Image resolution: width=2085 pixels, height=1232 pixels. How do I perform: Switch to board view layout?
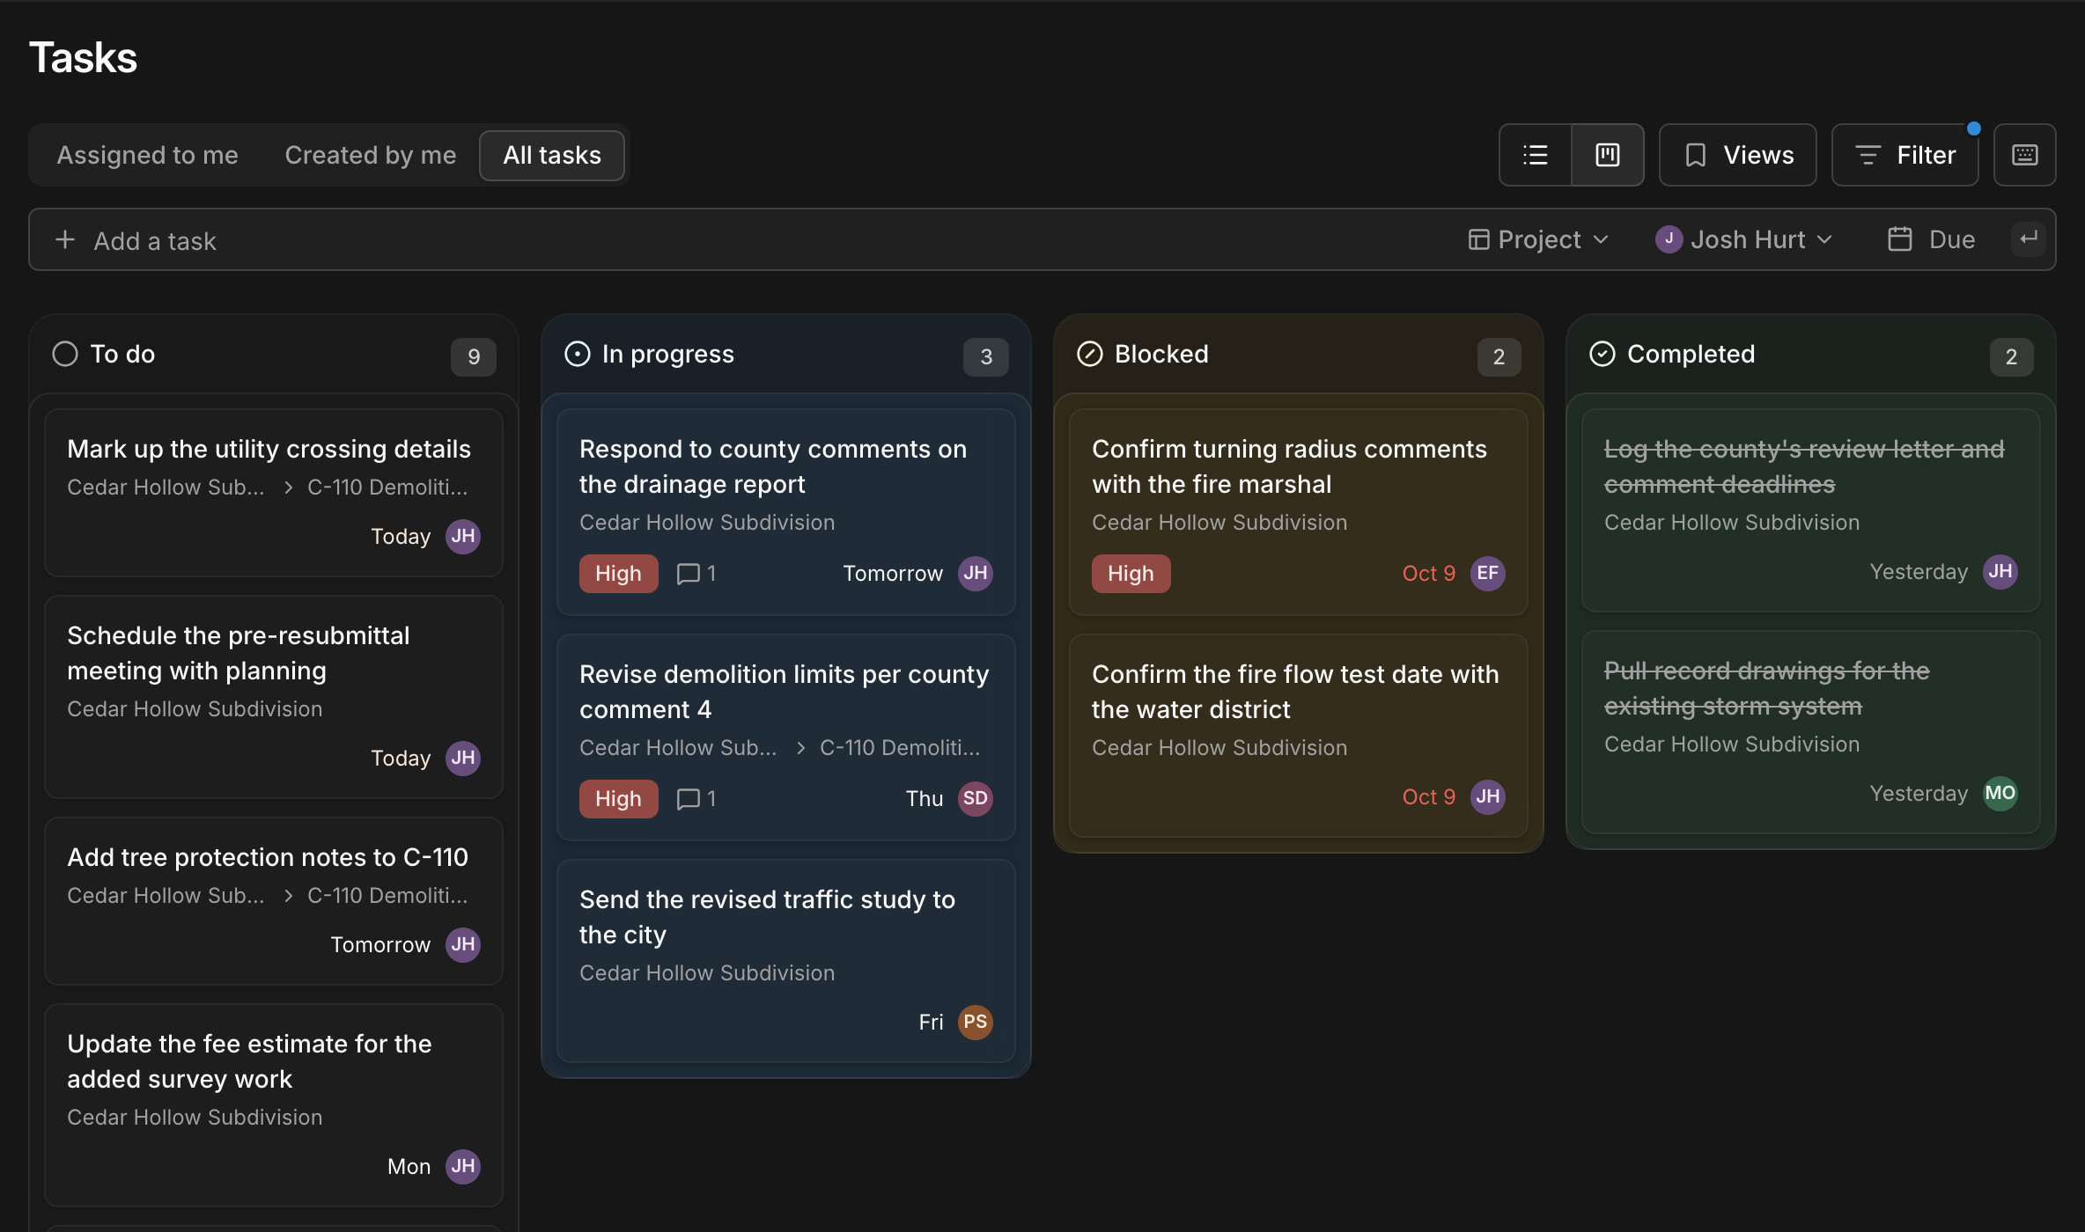(1608, 155)
